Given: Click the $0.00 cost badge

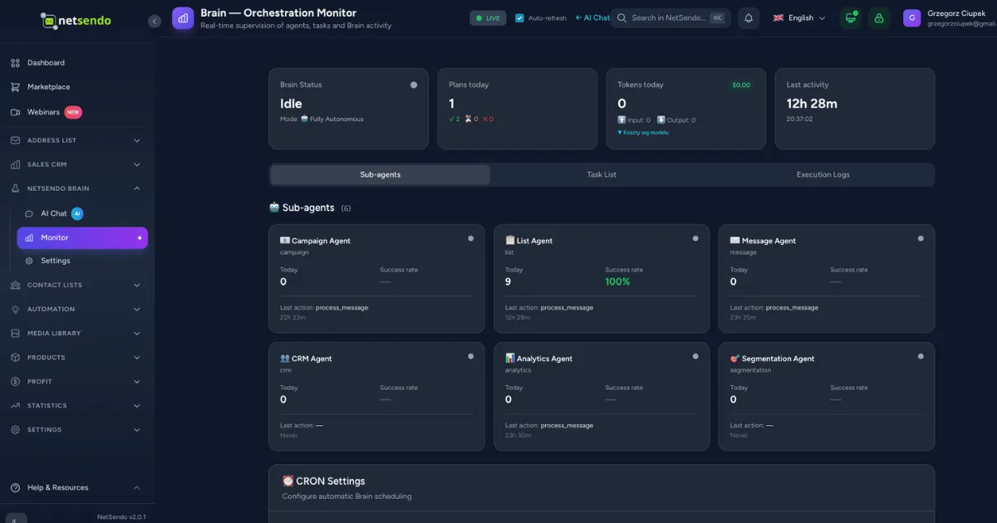Looking at the screenshot, I should click(x=741, y=85).
